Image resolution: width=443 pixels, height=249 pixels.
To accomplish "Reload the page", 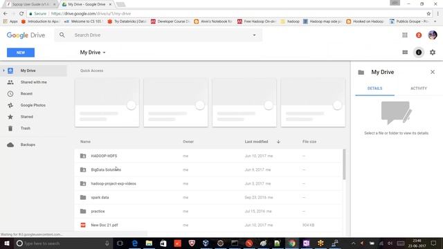I will [x=21, y=14].
